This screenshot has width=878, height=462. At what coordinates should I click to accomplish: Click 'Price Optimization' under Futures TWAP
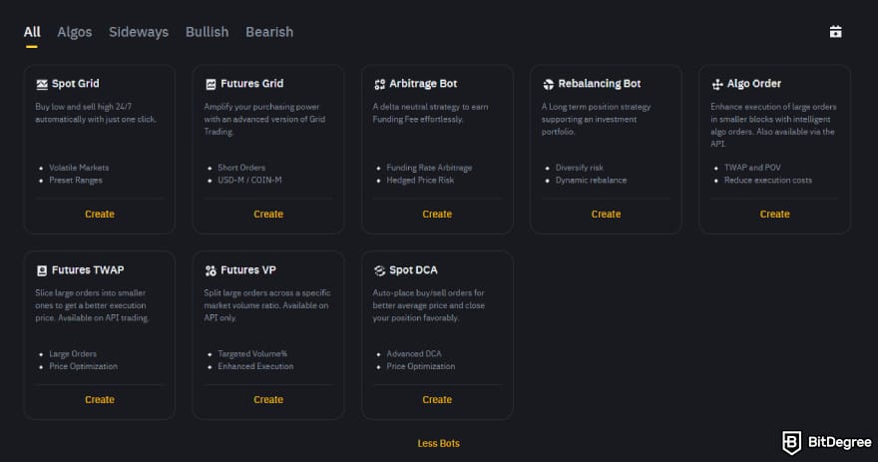[x=84, y=366]
